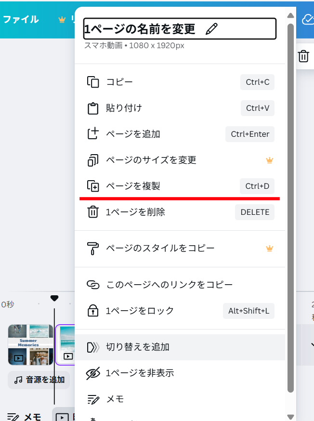Click the scroll-down arrow of the menu
The width and height of the screenshot is (314, 421).
291,417
